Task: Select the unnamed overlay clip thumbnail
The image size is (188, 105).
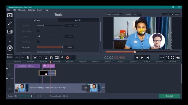Action: click(x=43, y=73)
